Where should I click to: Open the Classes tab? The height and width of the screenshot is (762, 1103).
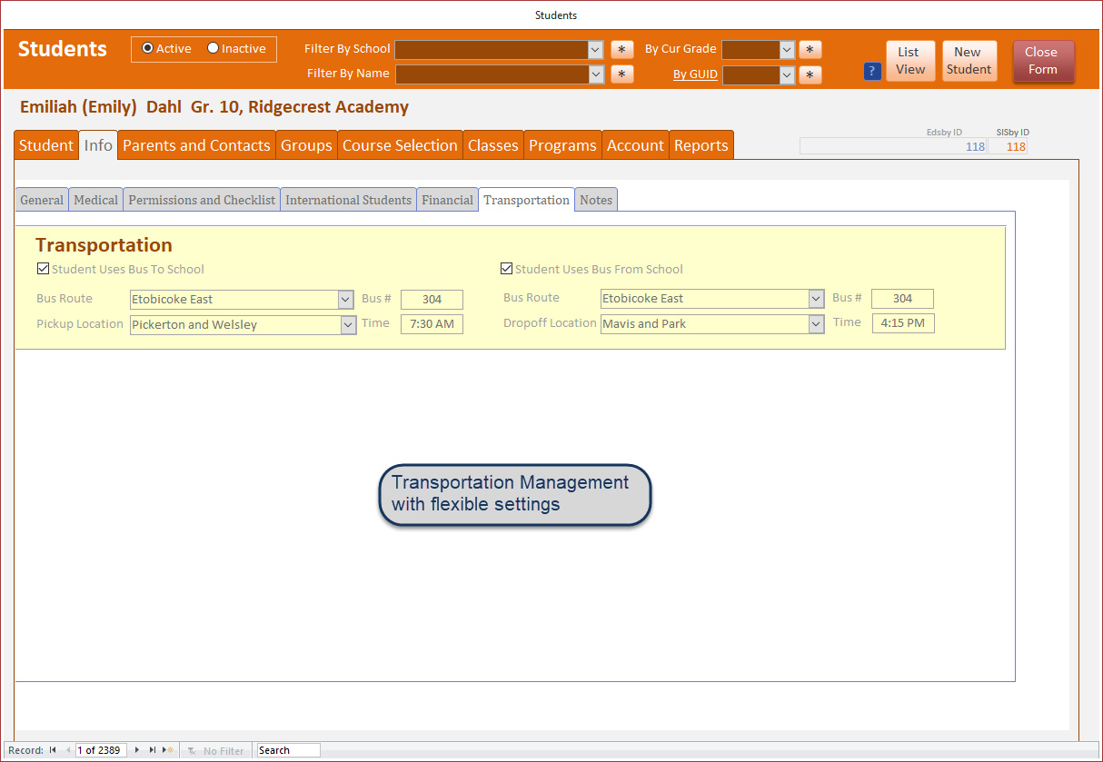pyautogui.click(x=493, y=145)
